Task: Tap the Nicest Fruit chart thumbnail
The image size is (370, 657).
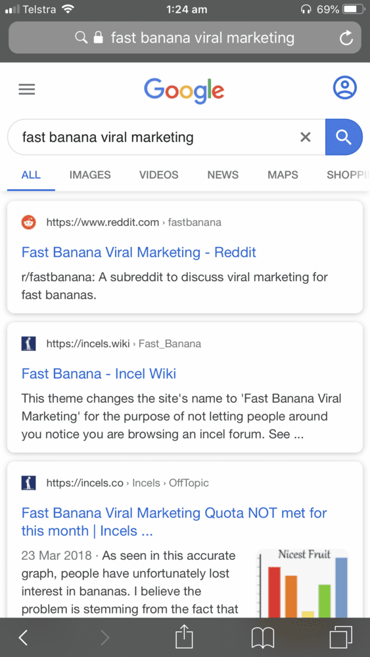Action: pos(302,583)
